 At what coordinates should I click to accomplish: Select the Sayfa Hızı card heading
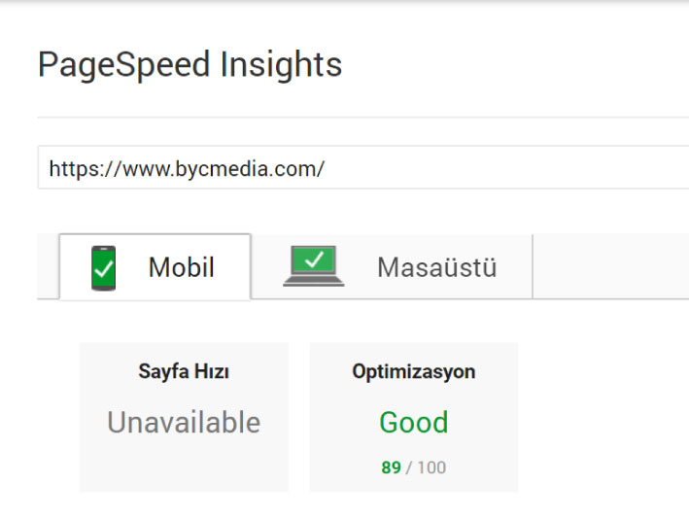point(184,371)
